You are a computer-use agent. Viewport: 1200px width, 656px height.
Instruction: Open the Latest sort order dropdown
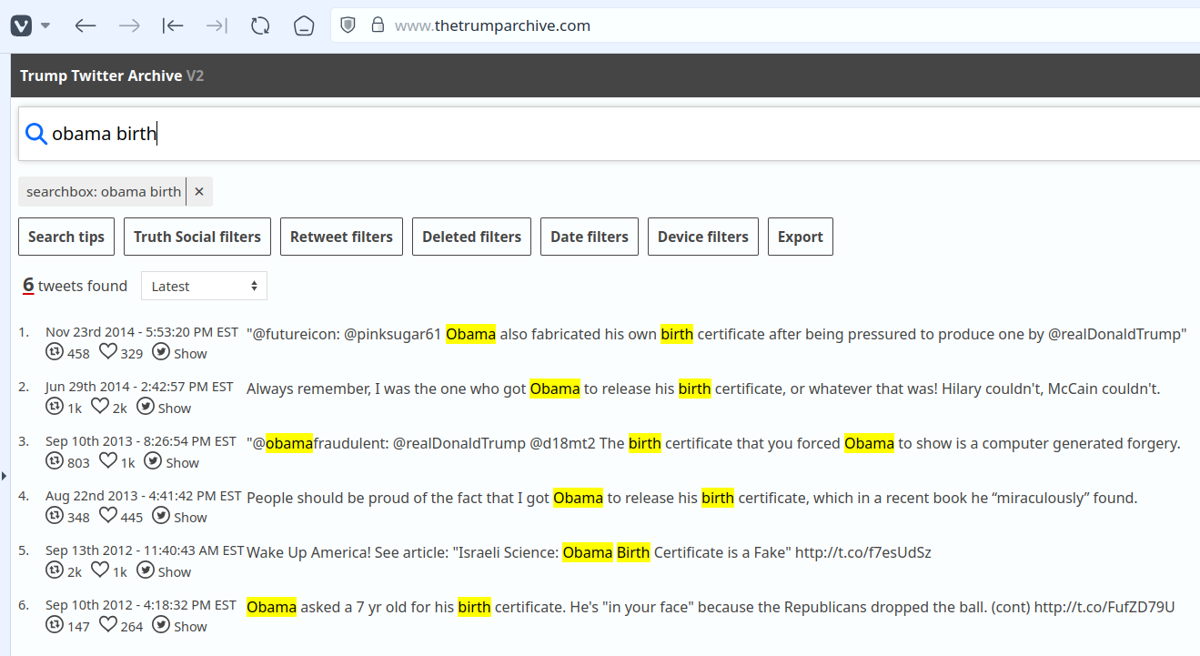coord(204,286)
